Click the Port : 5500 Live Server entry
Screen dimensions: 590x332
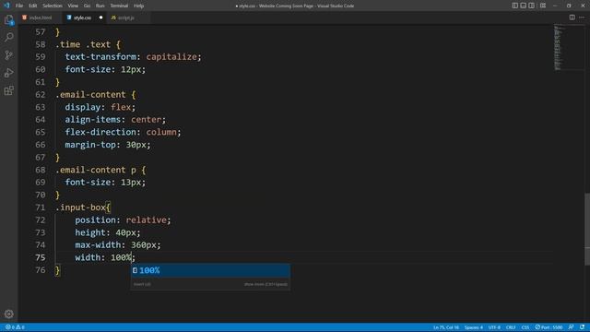coord(549,327)
